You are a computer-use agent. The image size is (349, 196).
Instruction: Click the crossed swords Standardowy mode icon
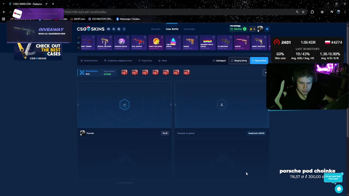[x=82, y=72]
